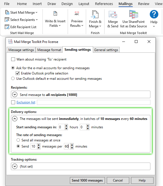This screenshot has height=186, width=163.
Task: Open the References ribbon tab
Action: [x=104, y=4]
